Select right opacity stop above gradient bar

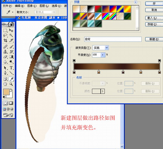(159, 61)
